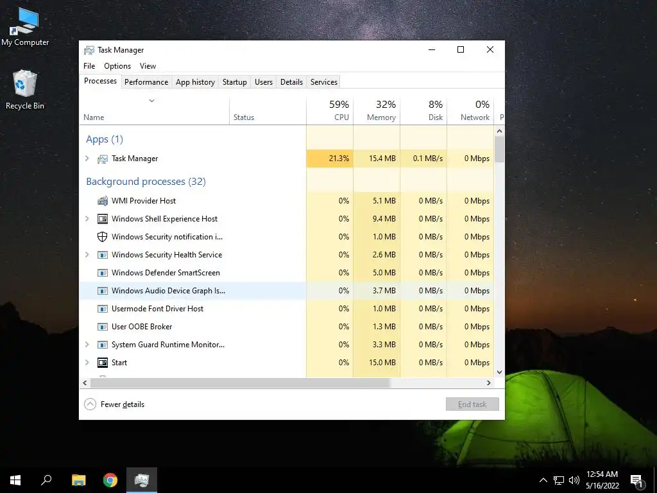Switch to the Performance tab

click(x=146, y=82)
